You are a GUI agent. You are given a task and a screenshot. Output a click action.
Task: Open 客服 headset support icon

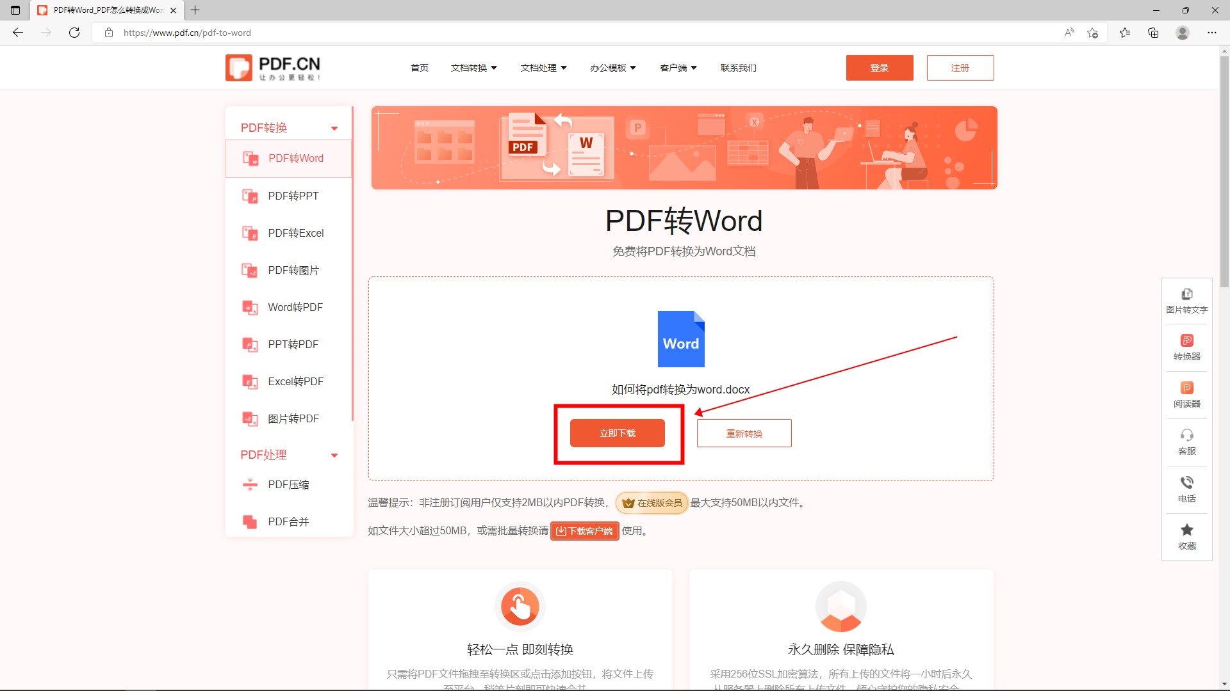(1186, 435)
